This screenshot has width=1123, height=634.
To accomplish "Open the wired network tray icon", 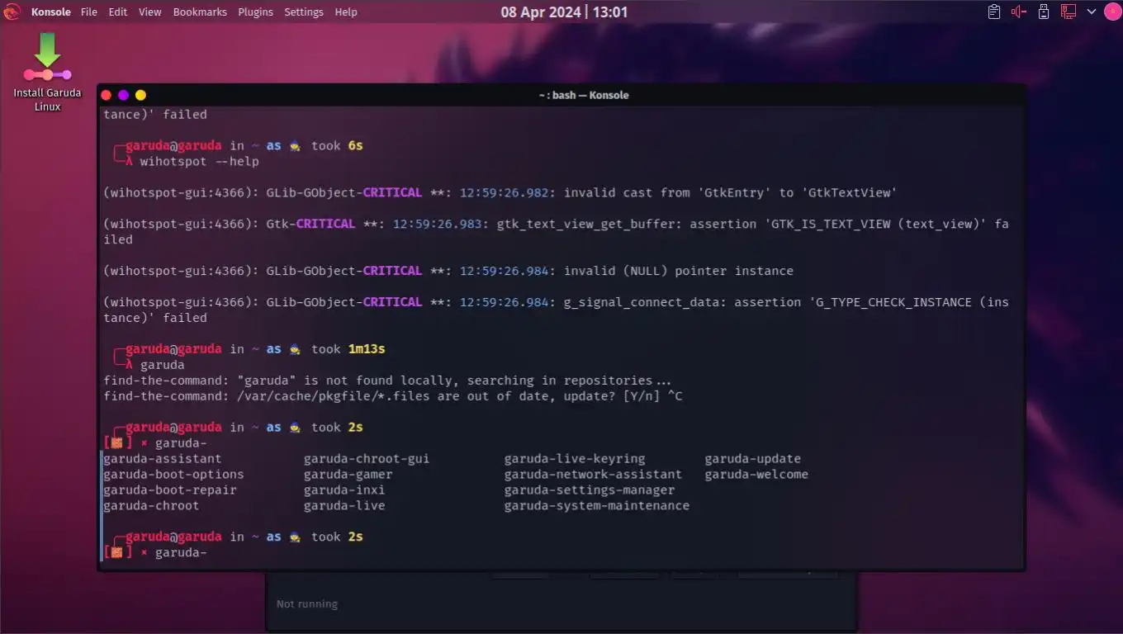I will pyautogui.click(x=1069, y=12).
